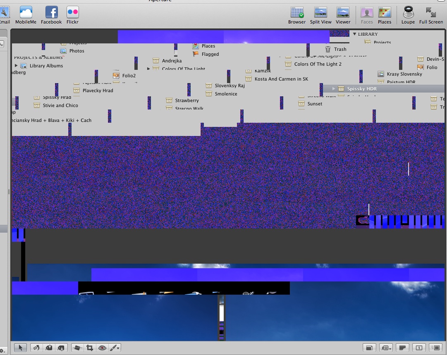
Task: Click the Hrad + Blava + Kiki + Cach project
Action: point(52,120)
